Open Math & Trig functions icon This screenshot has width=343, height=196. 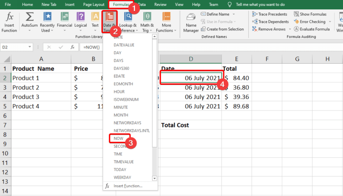click(x=147, y=17)
